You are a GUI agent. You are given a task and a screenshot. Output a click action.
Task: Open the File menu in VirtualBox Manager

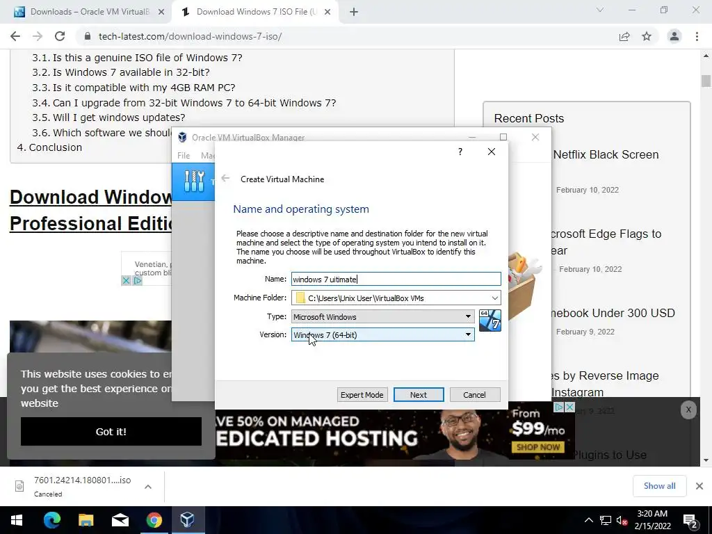(184, 155)
